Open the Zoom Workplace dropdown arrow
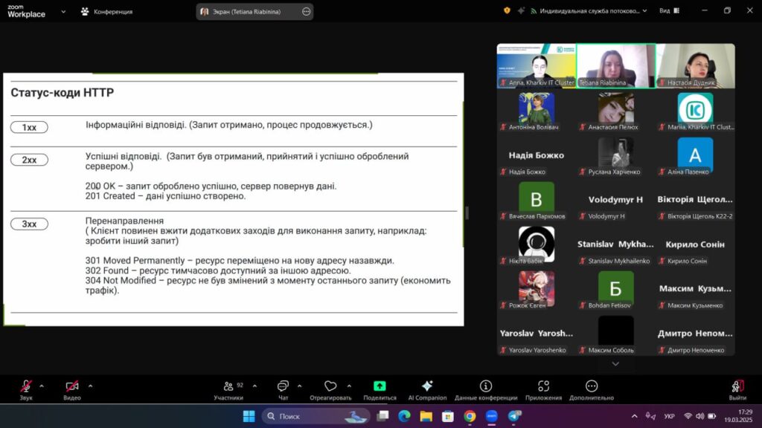This screenshot has height=428, width=762. tap(63, 11)
